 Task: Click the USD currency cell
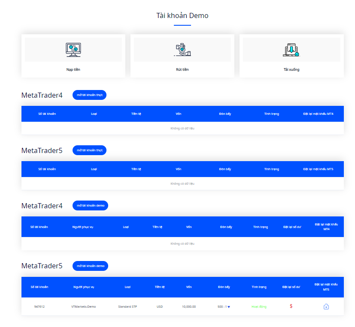pyautogui.click(x=160, y=307)
